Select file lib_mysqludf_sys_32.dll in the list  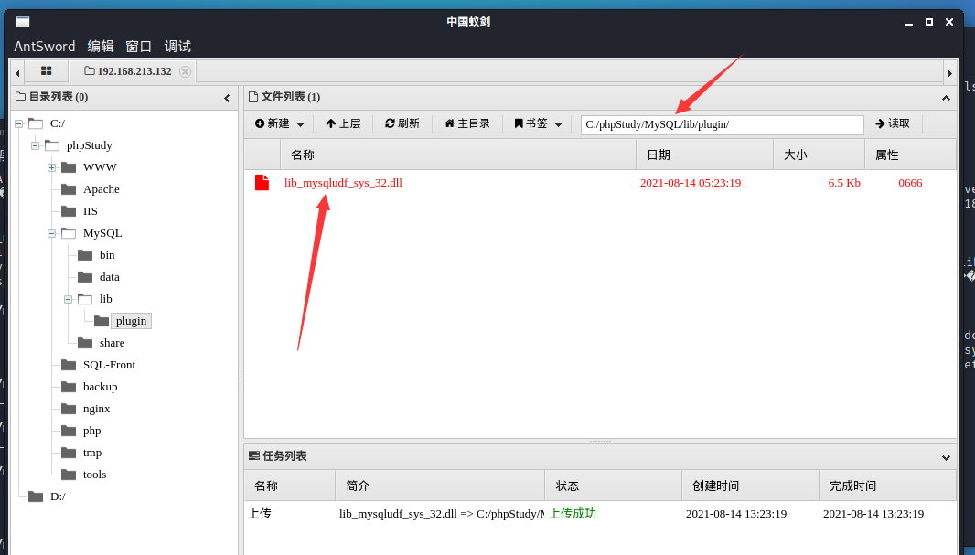point(343,183)
